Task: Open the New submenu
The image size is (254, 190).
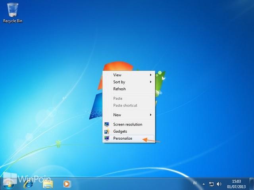Action: 129,115
